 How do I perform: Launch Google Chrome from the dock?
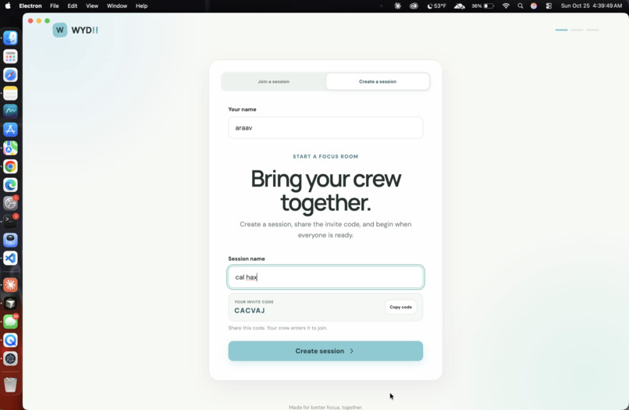click(x=10, y=166)
